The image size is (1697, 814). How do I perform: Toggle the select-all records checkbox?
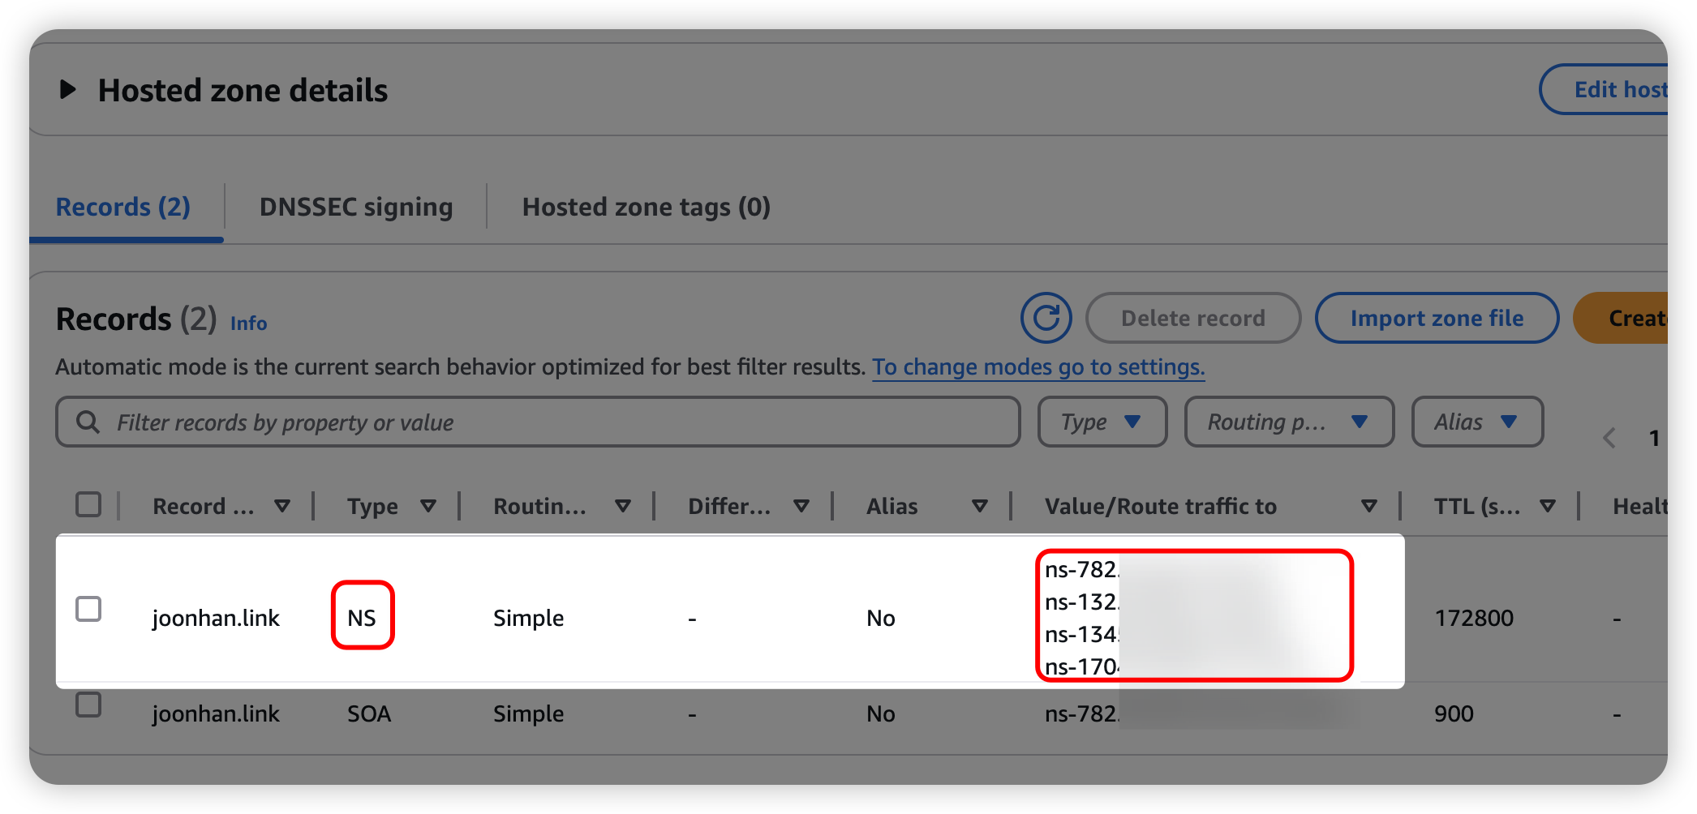pyautogui.click(x=88, y=504)
